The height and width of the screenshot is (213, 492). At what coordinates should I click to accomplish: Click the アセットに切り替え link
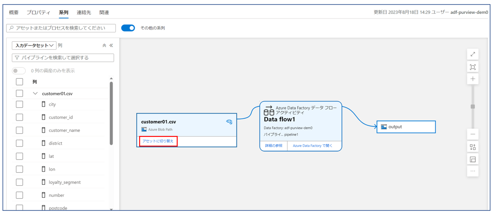[158, 141]
